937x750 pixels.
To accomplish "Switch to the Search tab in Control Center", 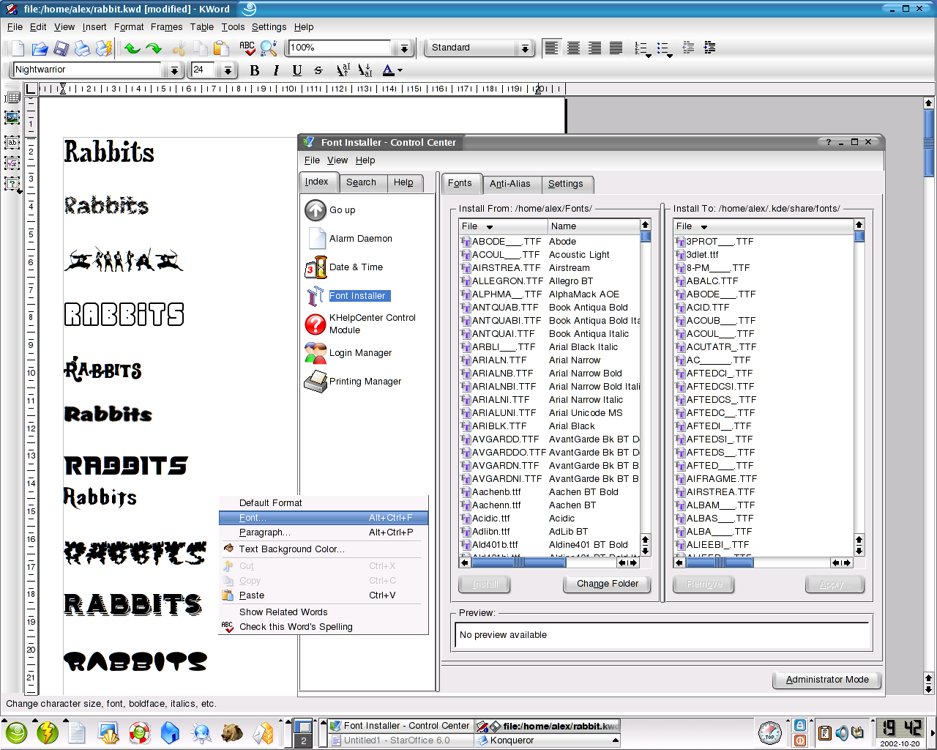I will coord(361,182).
